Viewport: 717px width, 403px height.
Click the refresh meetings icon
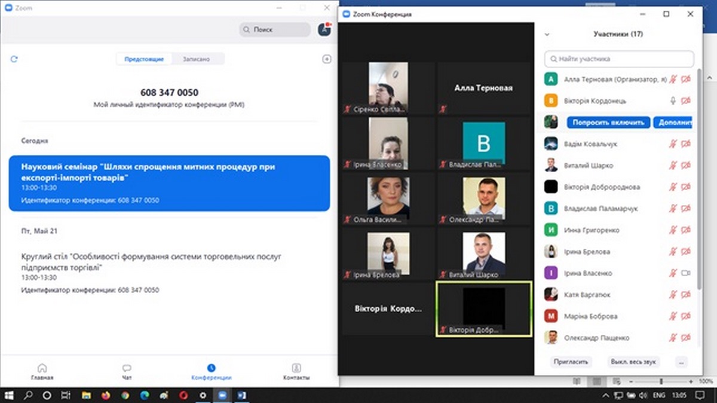pyautogui.click(x=14, y=59)
